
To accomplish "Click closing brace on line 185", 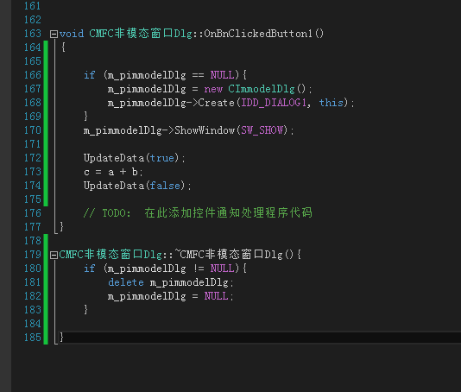I will coord(61,337).
